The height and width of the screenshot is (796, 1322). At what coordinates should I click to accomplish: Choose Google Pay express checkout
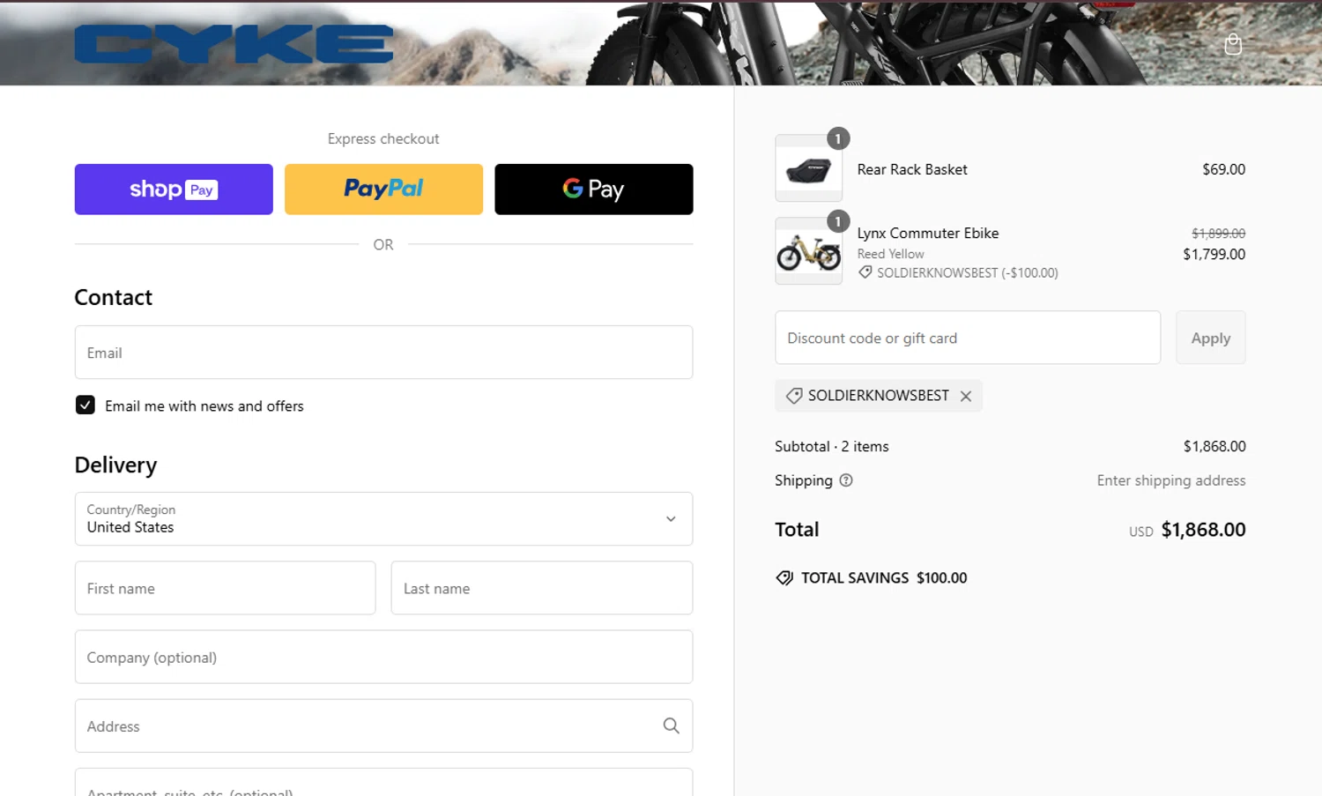(x=594, y=190)
